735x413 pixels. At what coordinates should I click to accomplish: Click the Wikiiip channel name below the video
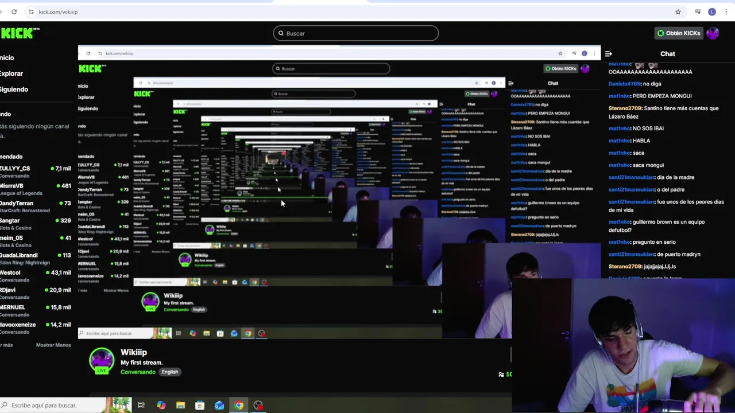tap(134, 352)
